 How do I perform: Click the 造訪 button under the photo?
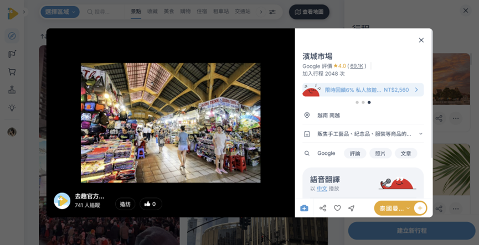(125, 204)
